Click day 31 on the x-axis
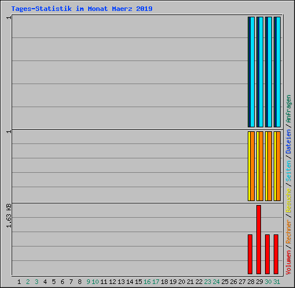The width and height of the screenshot is (295, 288). point(277,282)
